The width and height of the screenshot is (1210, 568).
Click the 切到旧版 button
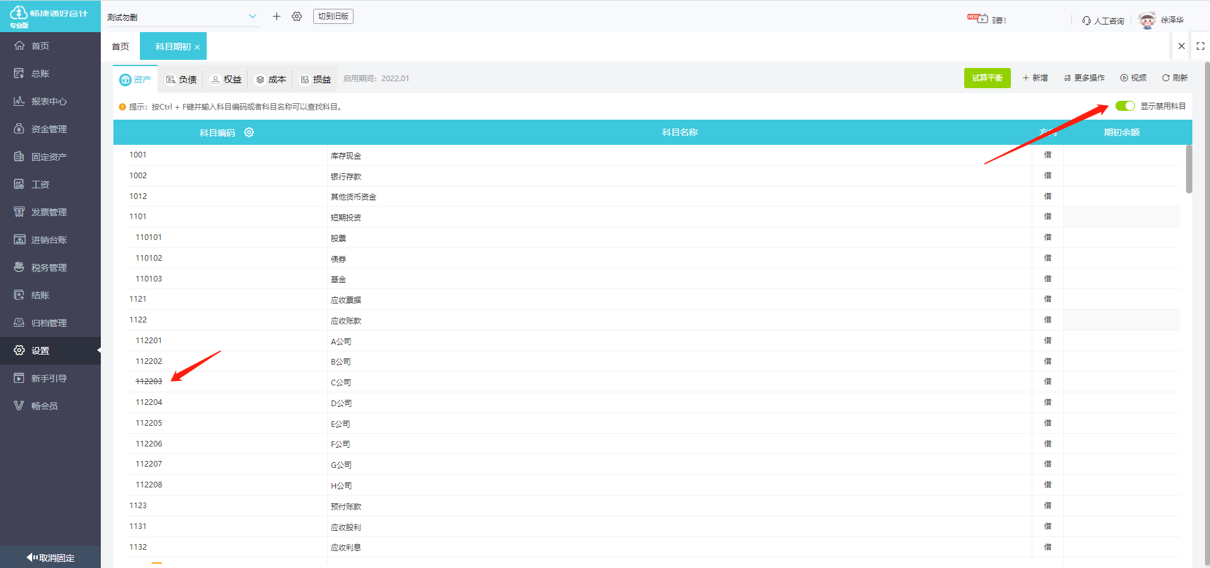pos(333,16)
